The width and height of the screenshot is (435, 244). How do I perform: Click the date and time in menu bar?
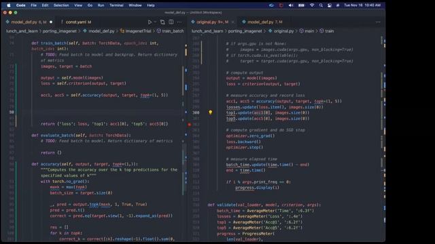click(362, 5)
